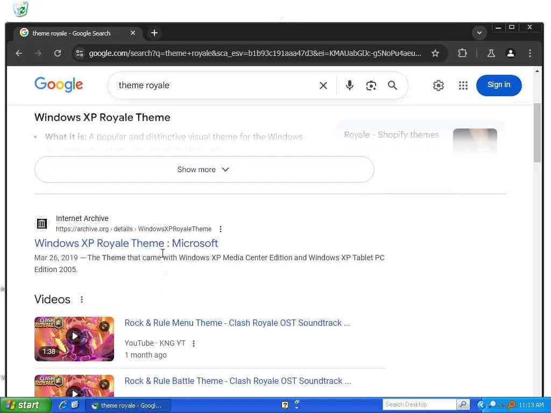This screenshot has width=551, height=413.
Task: Click the address bar URL
Action: [255, 53]
